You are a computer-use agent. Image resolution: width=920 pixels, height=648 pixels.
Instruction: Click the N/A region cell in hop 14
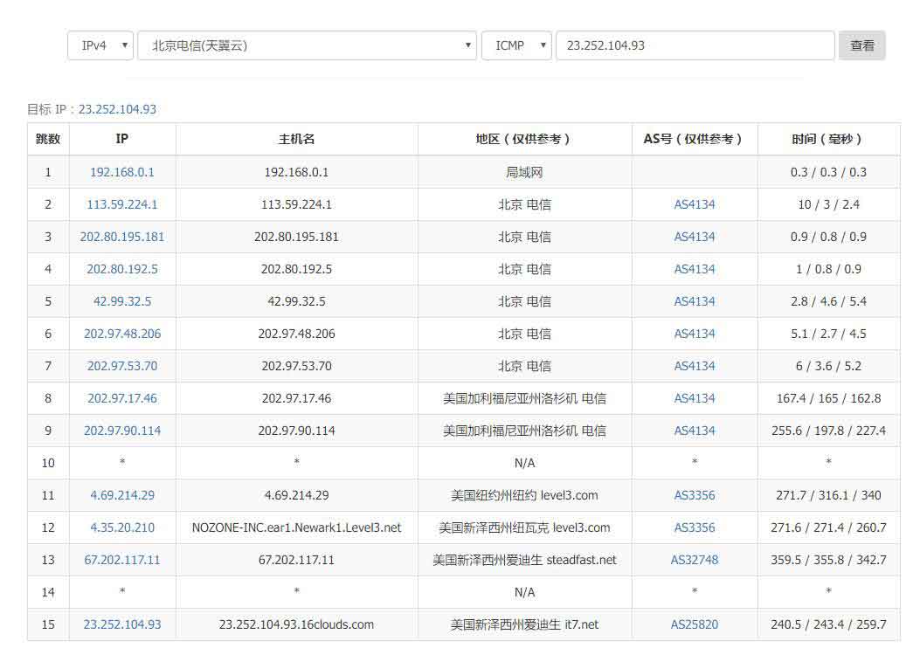click(524, 592)
